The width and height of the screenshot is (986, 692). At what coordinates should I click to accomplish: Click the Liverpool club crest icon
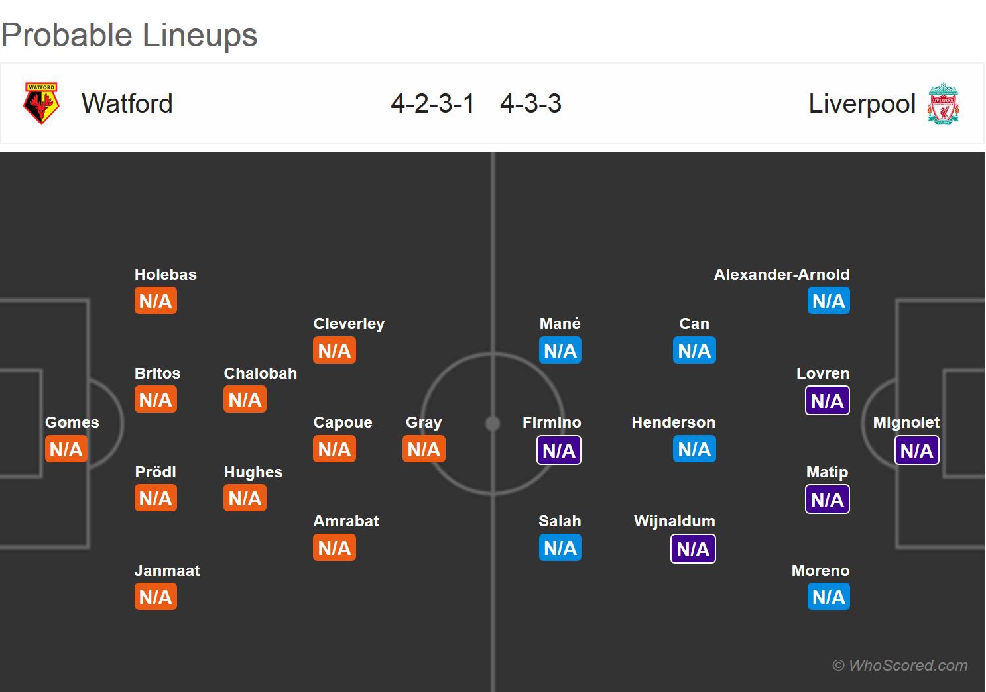tap(943, 103)
